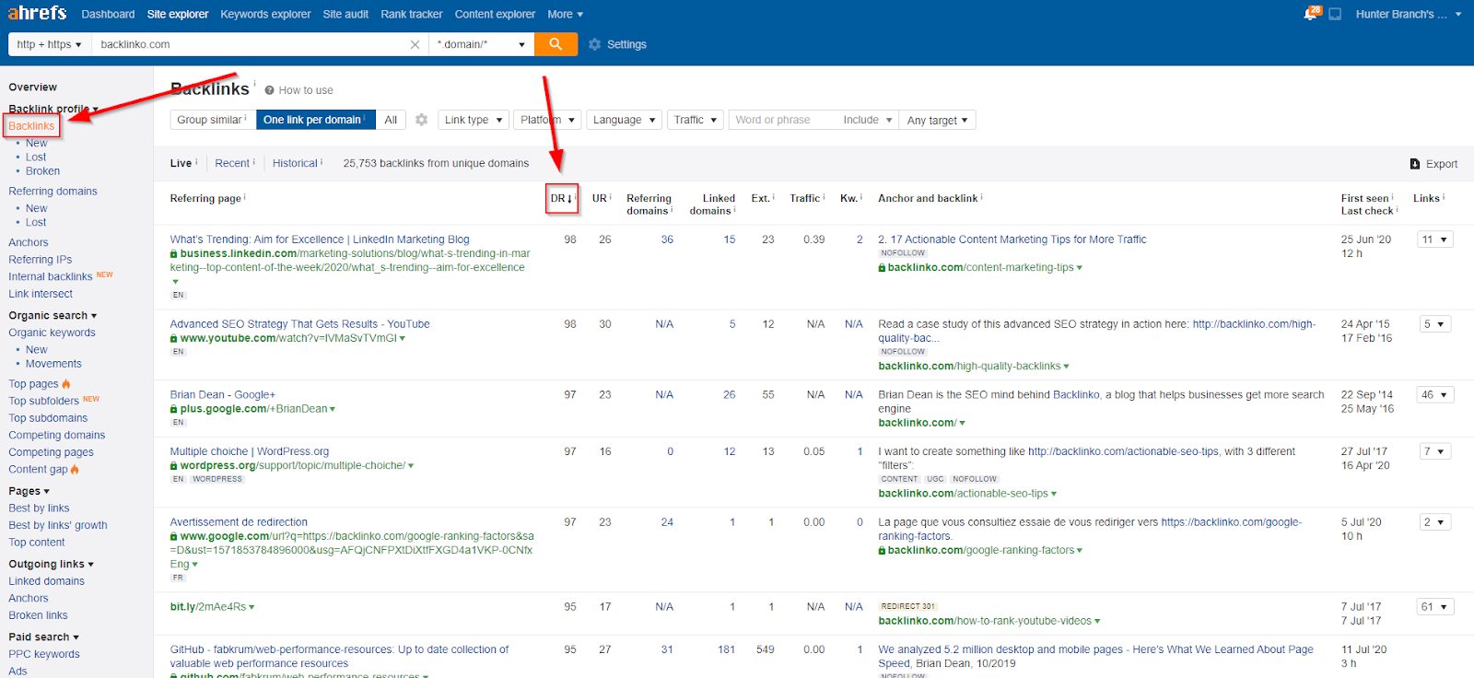Click the flame icon next to Top pages
Screen dimensions: 1474x678
click(x=66, y=384)
